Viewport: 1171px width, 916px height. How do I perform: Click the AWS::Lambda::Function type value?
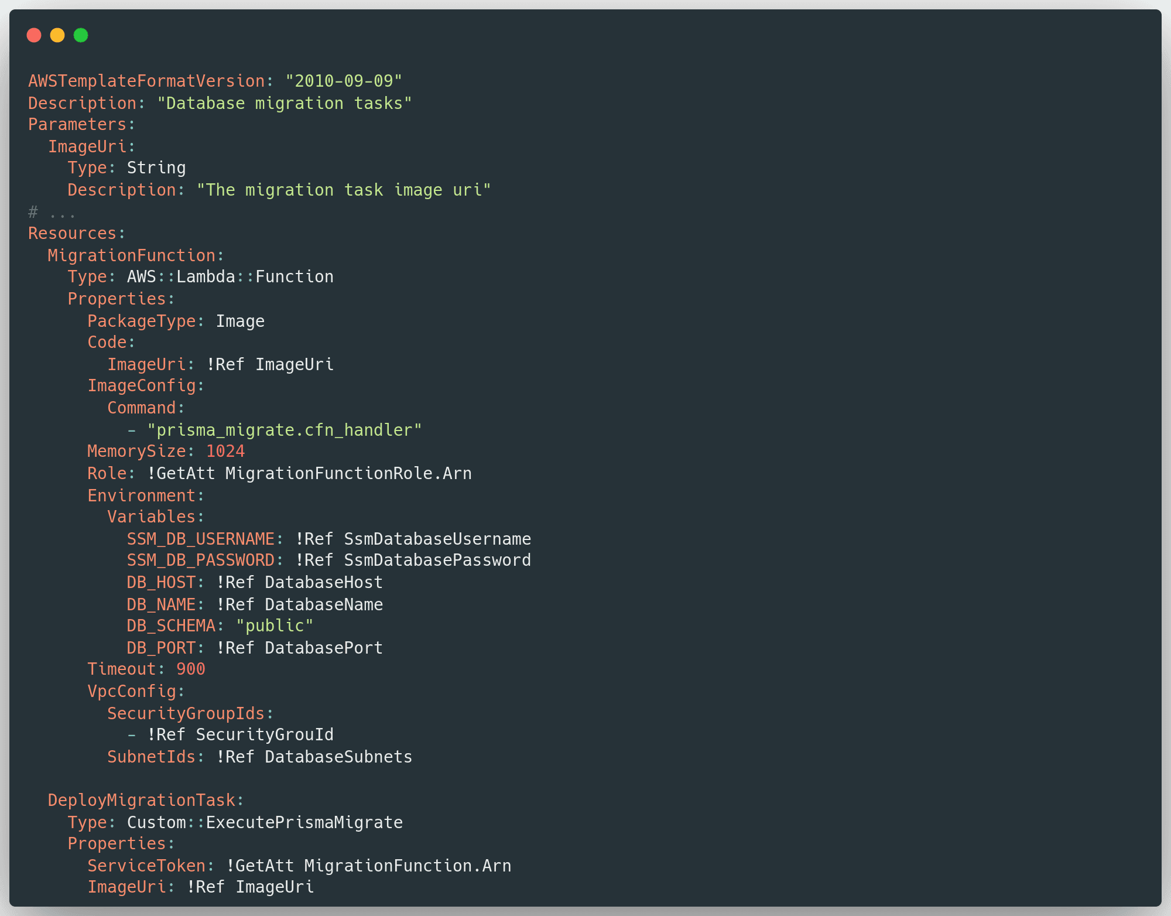(230, 277)
